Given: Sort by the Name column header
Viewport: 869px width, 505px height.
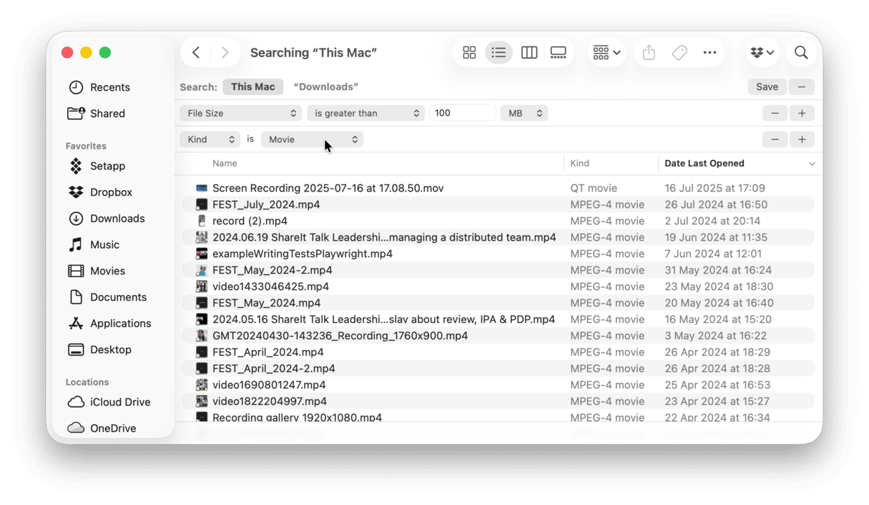Looking at the screenshot, I should (x=225, y=164).
